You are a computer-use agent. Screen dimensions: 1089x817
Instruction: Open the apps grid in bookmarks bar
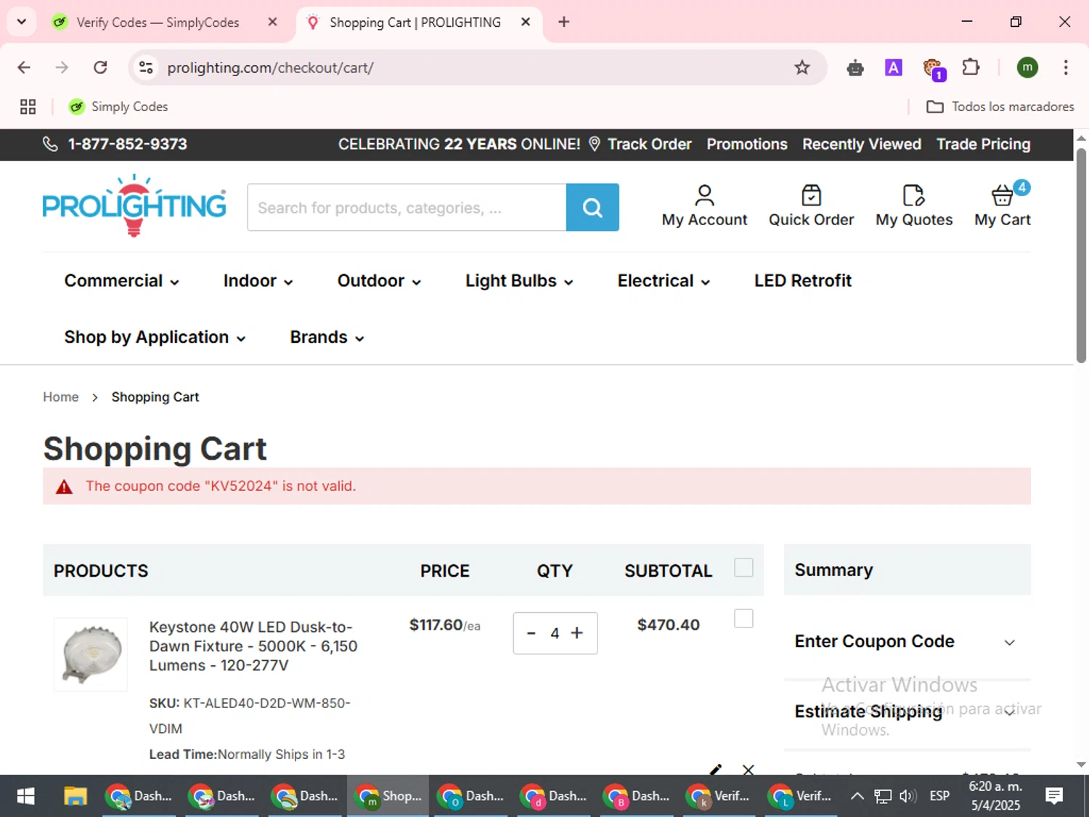[x=28, y=107]
